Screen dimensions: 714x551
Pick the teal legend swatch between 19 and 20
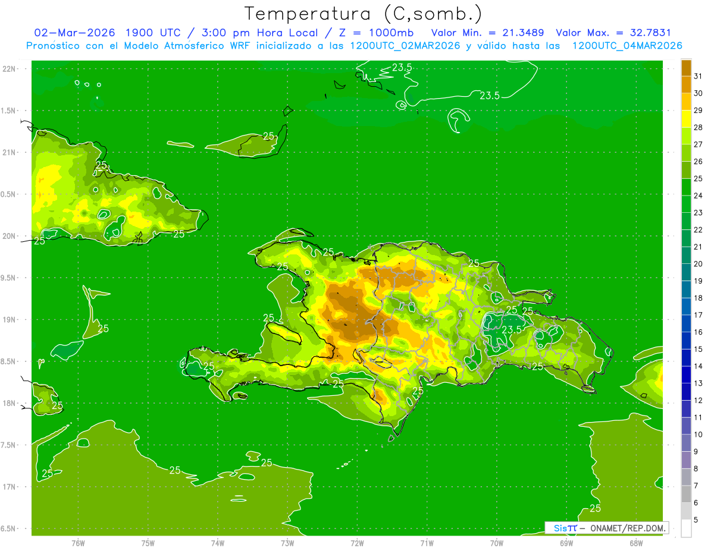tap(686, 272)
